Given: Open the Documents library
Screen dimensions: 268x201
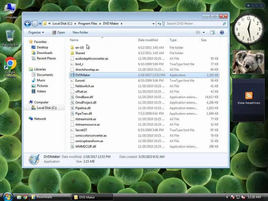Looking at the screenshot, I should pyautogui.click(x=45, y=75).
